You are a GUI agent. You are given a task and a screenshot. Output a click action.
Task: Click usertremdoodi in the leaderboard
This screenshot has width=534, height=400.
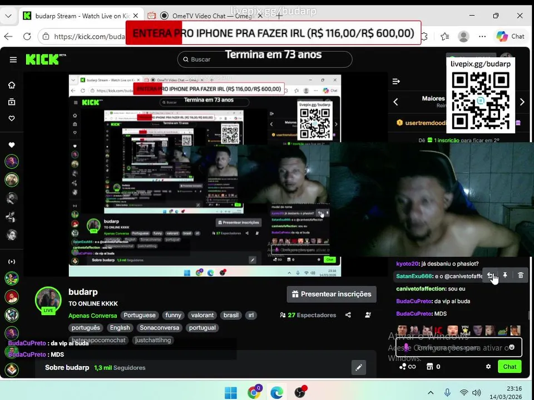click(x=426, y=123)
